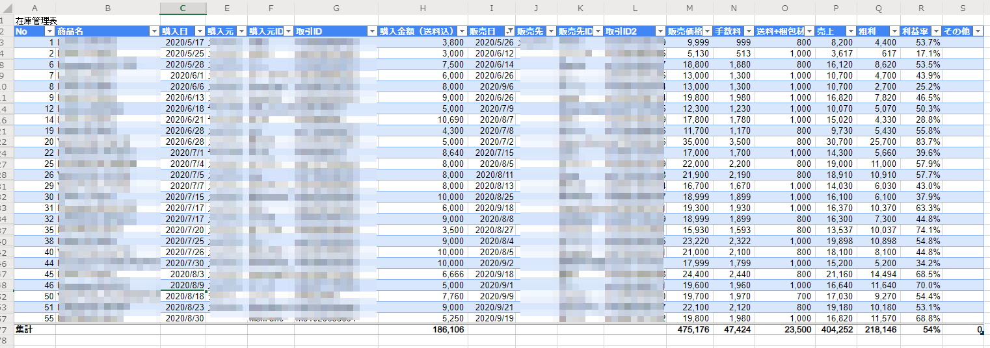Select column H header
This screenshot has width=990, height=348.
[x=423, y=8]
